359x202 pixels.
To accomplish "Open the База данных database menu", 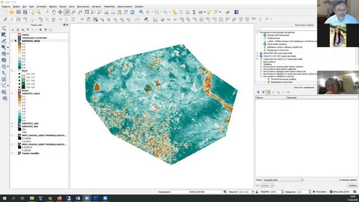I will pos(83,7).
